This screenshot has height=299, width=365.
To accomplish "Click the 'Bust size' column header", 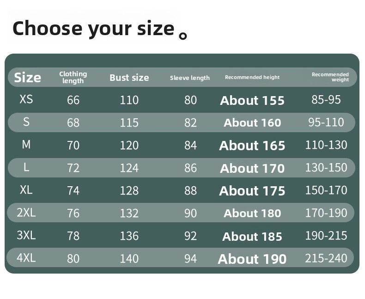I will (129, 78).
